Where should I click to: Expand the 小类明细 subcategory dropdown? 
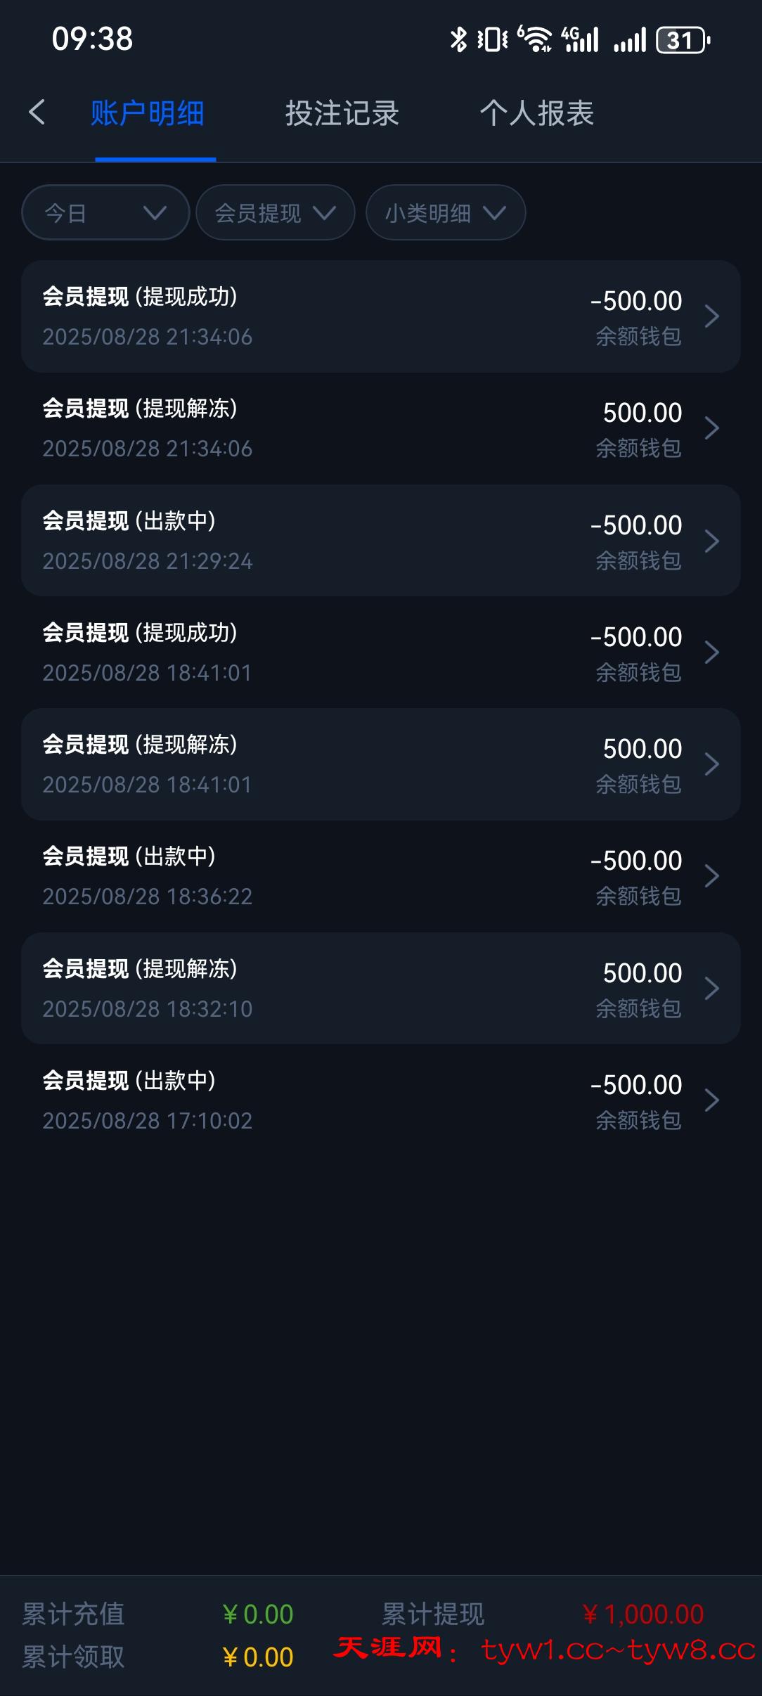coord(445,212)
